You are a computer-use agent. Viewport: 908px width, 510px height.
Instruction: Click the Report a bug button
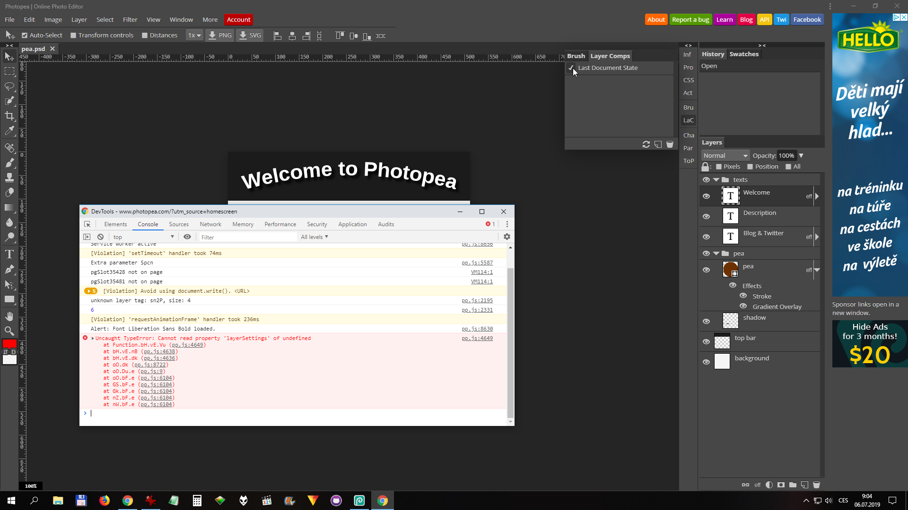coord(690,19)
